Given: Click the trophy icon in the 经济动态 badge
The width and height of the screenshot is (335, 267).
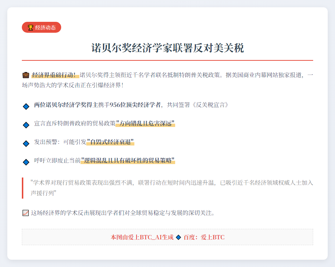Looking at the screenshot, I should coord(31,28).
